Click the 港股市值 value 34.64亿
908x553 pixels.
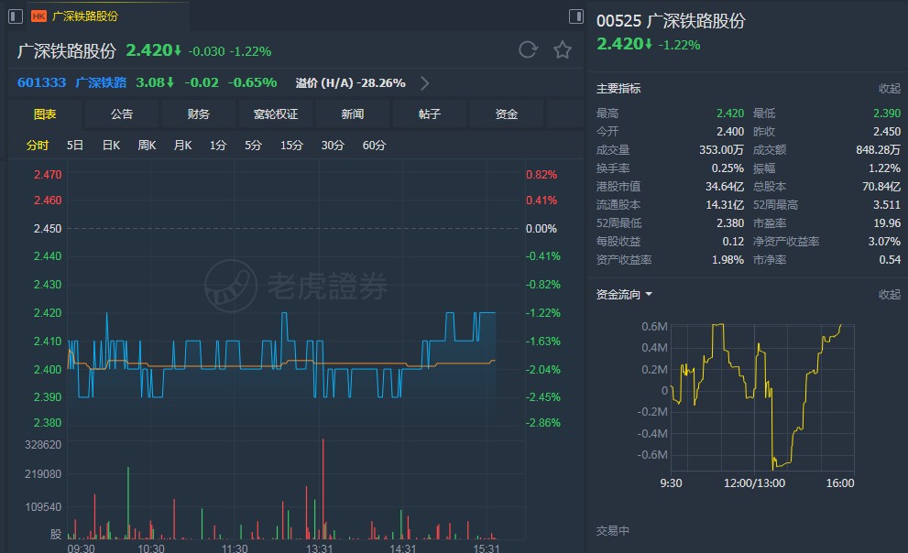coord(725,186)
